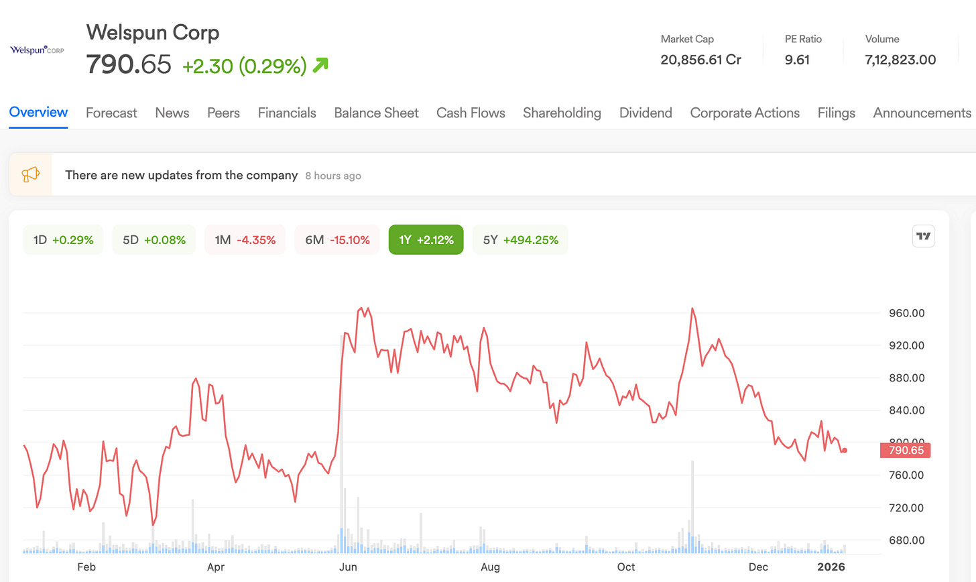The image size is (976, 582).
Task: Click the Volume label
Action: click(882, 39)
